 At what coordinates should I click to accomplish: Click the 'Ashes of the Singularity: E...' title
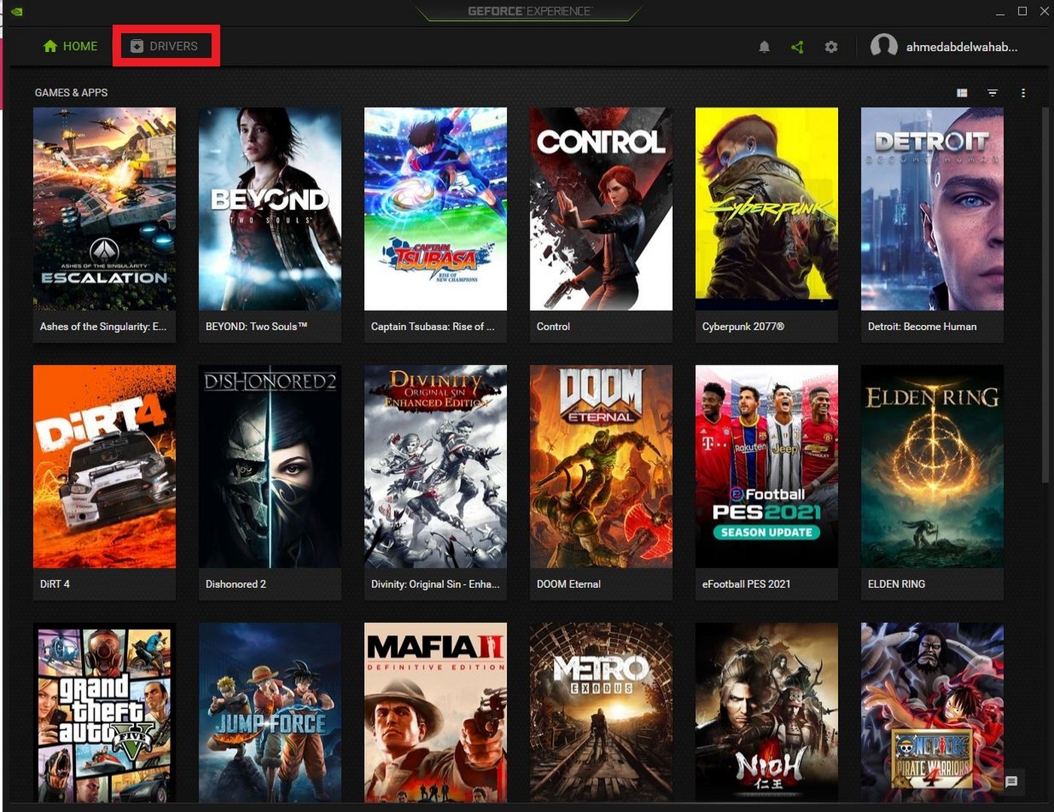point(103,326)
